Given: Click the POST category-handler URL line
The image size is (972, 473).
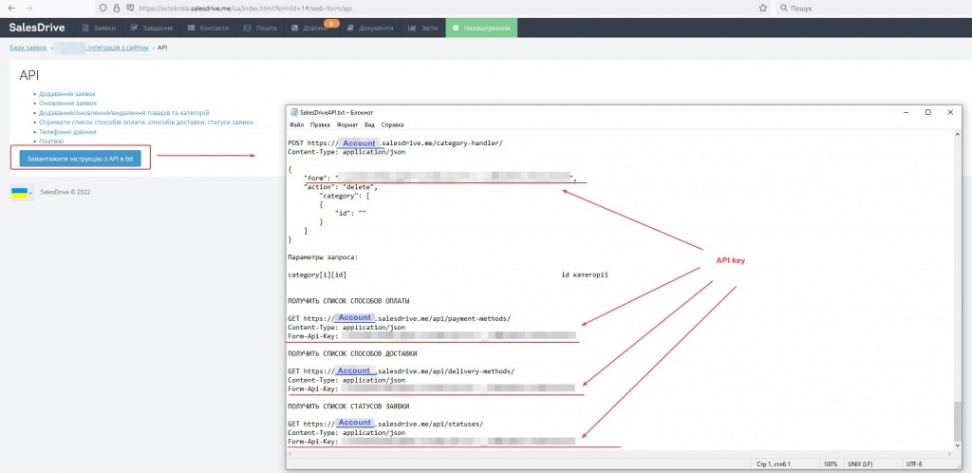Looking at the screenshot, I should [x=396, y=143].
